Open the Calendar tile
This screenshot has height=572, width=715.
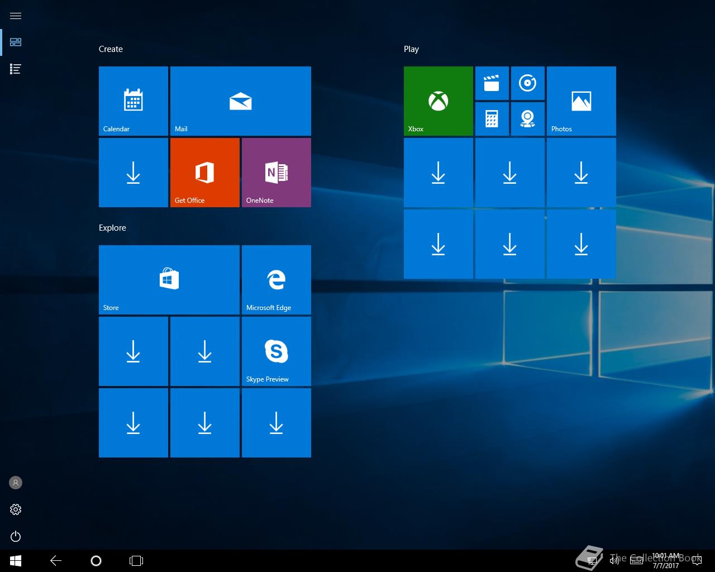point(134,101)
